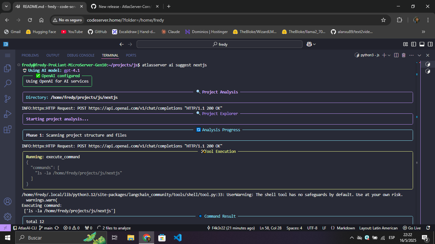Start Go Live server
Screen dimensions: 435x244
click(x=412, y=228)
